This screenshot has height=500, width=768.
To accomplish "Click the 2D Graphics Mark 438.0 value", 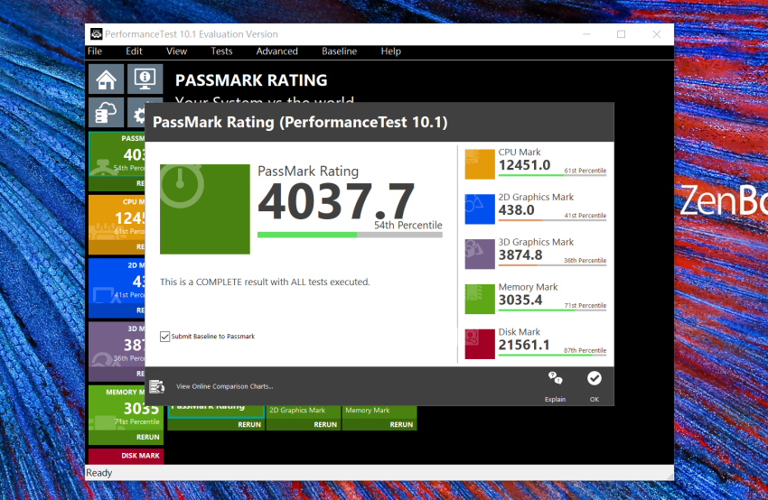I will [x=516, y=210].
